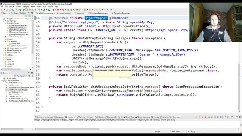This screenshot has width=242, height=136.
Task: Switch to CompletionRequest.java editor tab
Action: click(121, 13)
